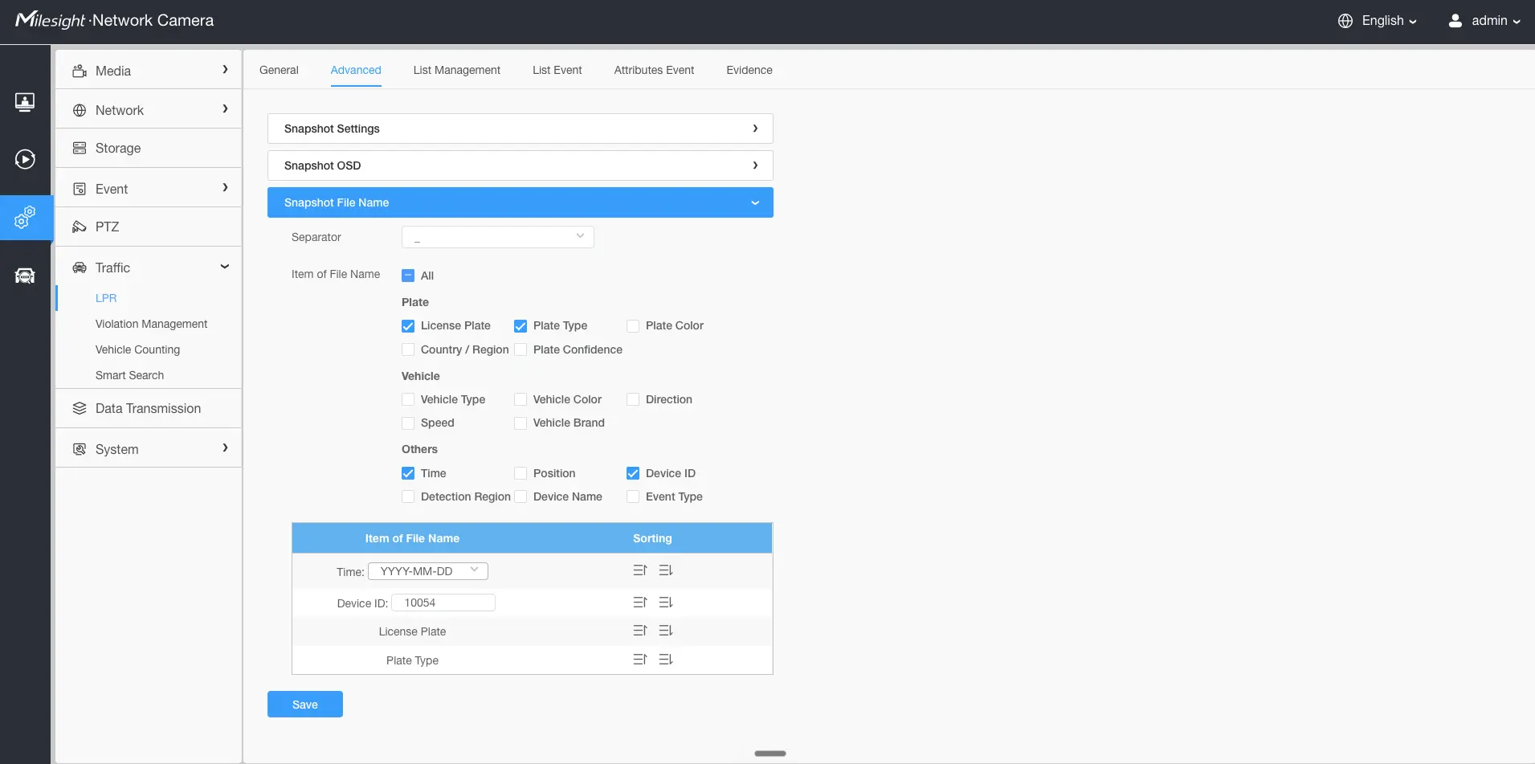
Task: Move Plate Type row up in sorting
Action: point(640,660)
